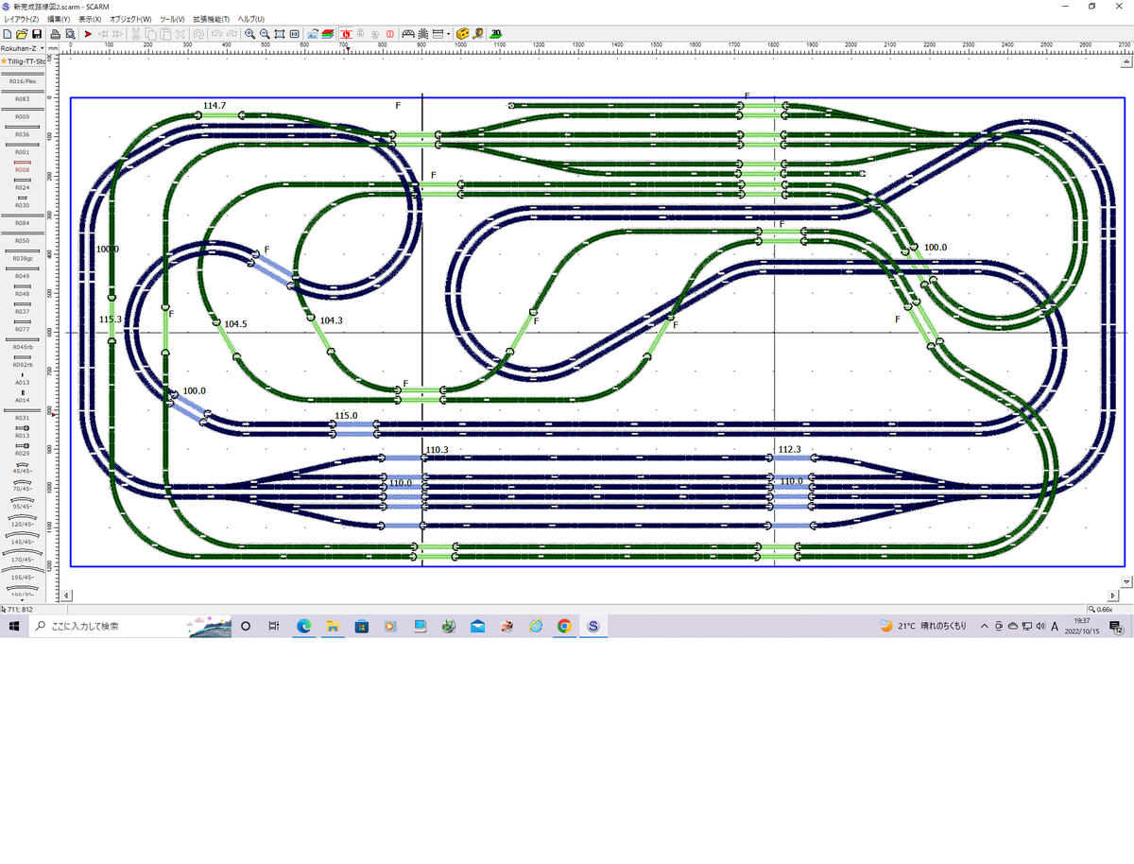This screenshot has width=1134, height=864.
Task: Click the yellow measuring tape toolbar icon
Action: (480, 33)
